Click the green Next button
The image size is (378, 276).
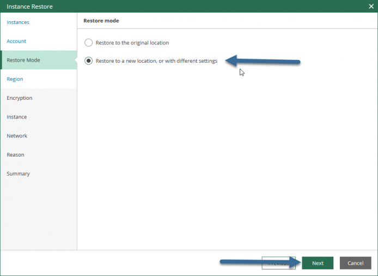point(318,263)
